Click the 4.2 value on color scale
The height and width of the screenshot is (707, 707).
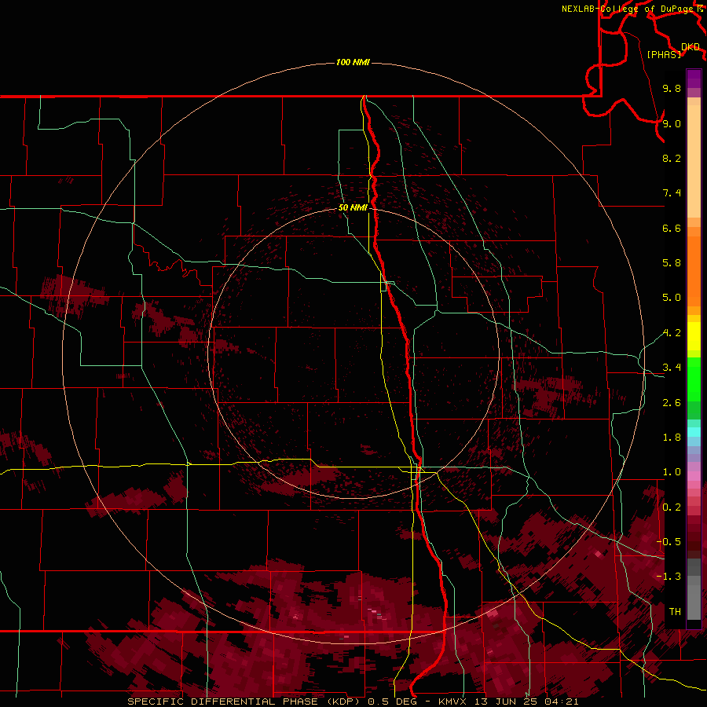pos(672,333)
